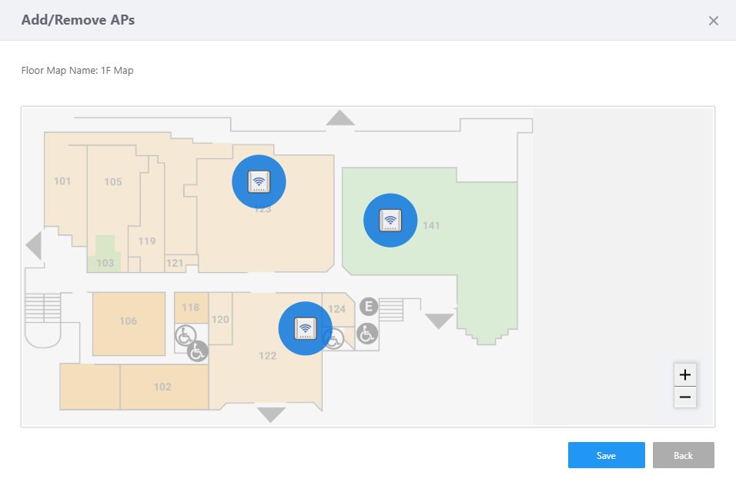Click the wheelchair icon beside room 124
736x482 pixels.
(366, 333)
